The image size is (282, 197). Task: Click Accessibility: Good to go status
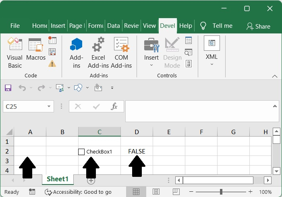pyautogui.click(x=78, y=192)
